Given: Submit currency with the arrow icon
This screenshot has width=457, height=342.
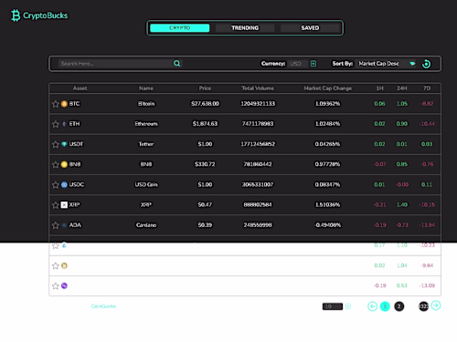Looking at the screenshot, I should [x=314, y=64].
